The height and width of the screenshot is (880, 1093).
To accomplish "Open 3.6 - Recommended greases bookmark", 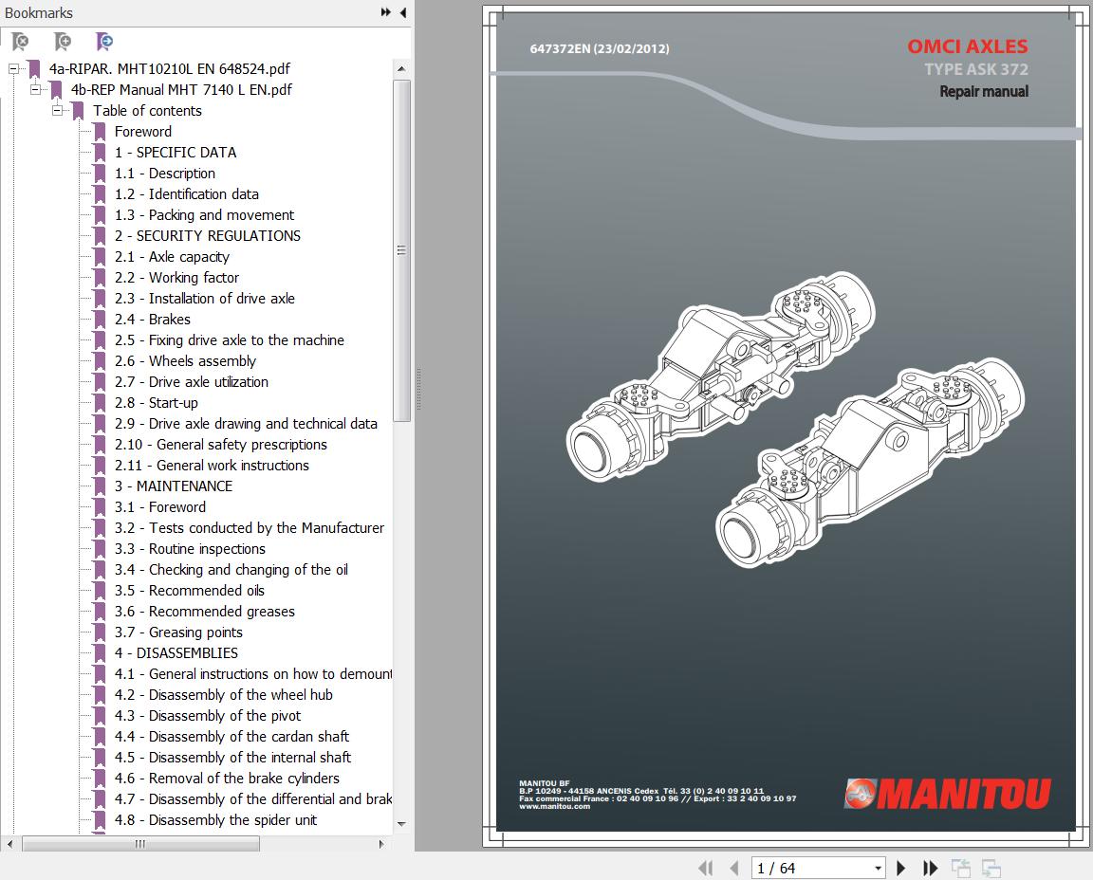I will (x=205, y=613).
